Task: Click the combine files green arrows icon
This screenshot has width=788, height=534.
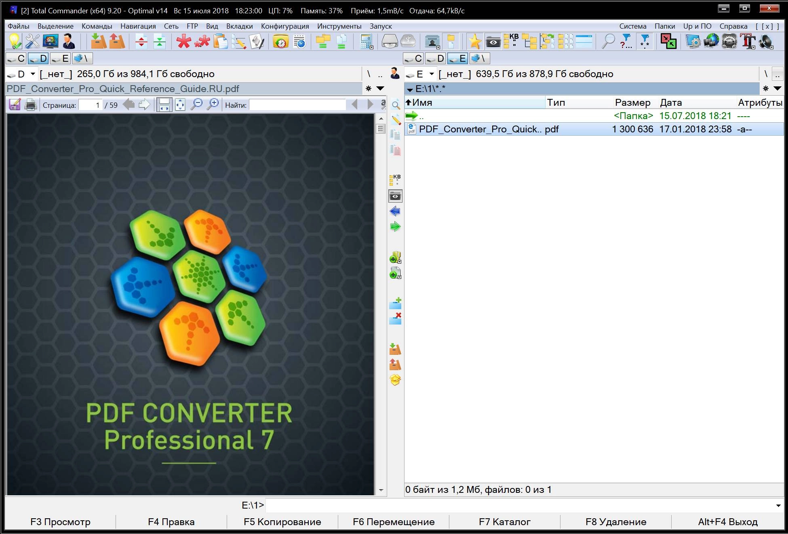Action: (x=160, y=42)
